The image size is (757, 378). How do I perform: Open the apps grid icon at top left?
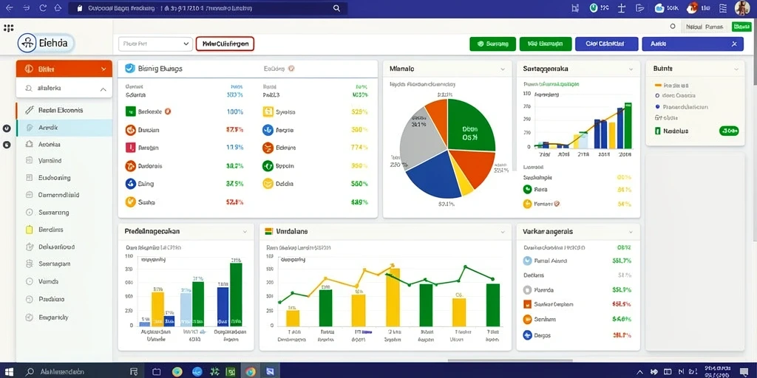point(8,29)
